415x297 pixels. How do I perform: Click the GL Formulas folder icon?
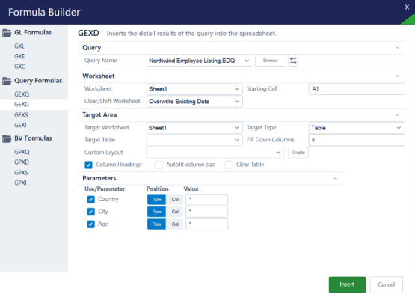tap(7, 33)
